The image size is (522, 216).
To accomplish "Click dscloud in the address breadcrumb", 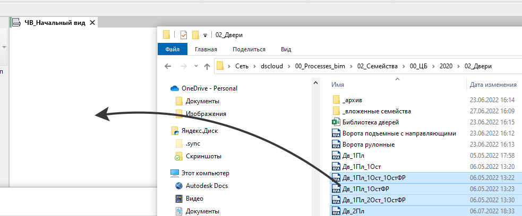I will click(x=272, y=66).
